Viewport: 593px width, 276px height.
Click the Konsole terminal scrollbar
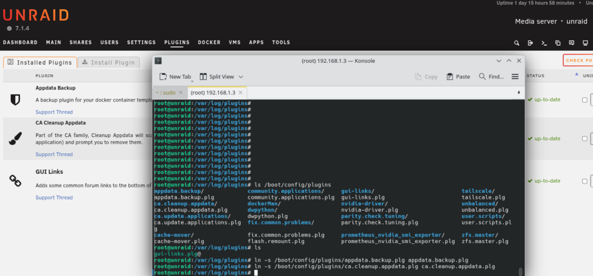521,272
